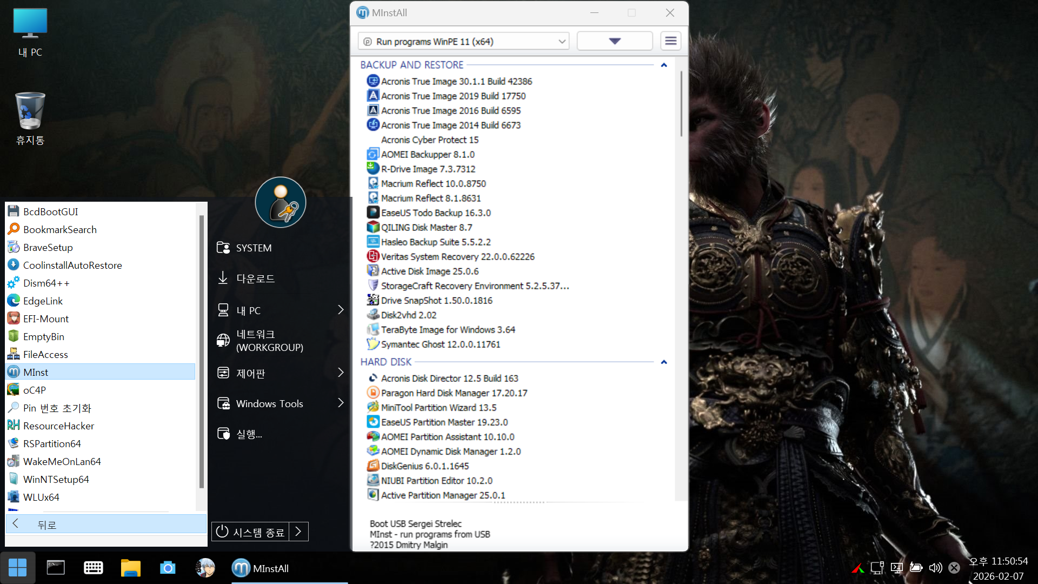1038x584 pixels.
Task: Click the DiskGenius 6.0.1.1645 icon
Action: click(x=372, y=466)
